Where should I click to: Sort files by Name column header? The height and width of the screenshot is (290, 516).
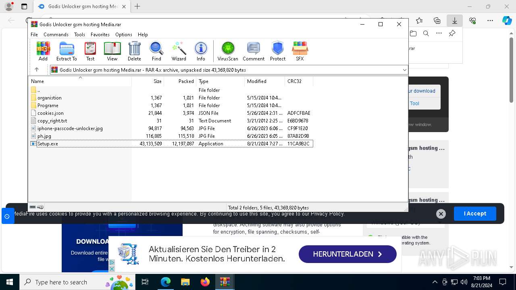pyautogui.click(x=80, y=81)
